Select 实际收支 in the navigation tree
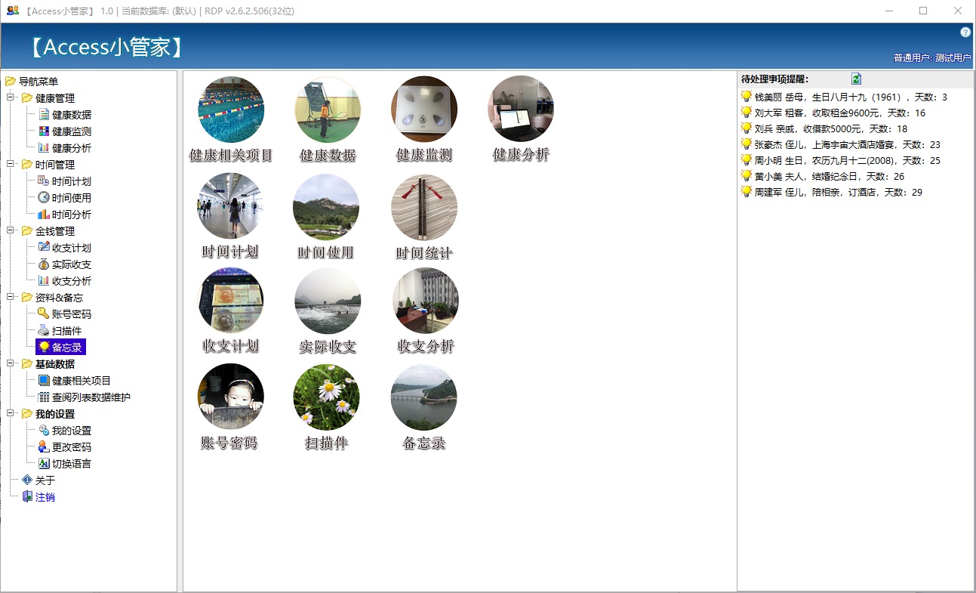The height and width of the screenshot is (593, 976). pos(72,264)
